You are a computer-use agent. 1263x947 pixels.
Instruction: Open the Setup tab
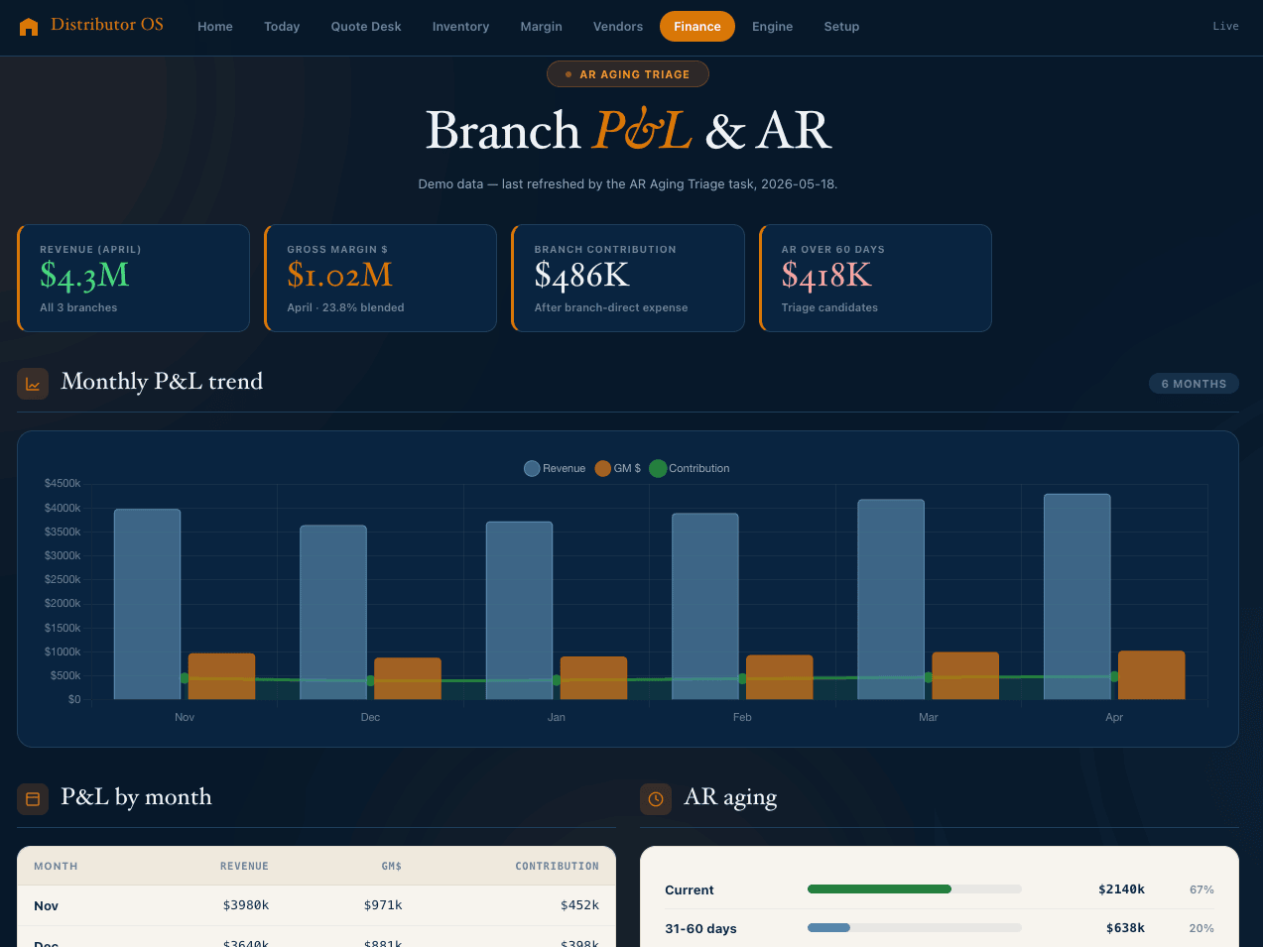coord(841,27)
